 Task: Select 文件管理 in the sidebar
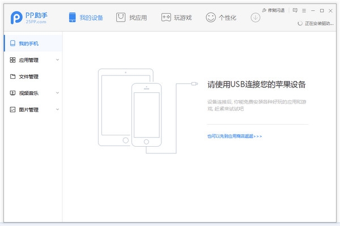[x=33, y=76]
